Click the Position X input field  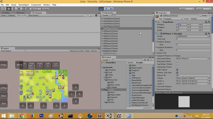tap(182, 24)
